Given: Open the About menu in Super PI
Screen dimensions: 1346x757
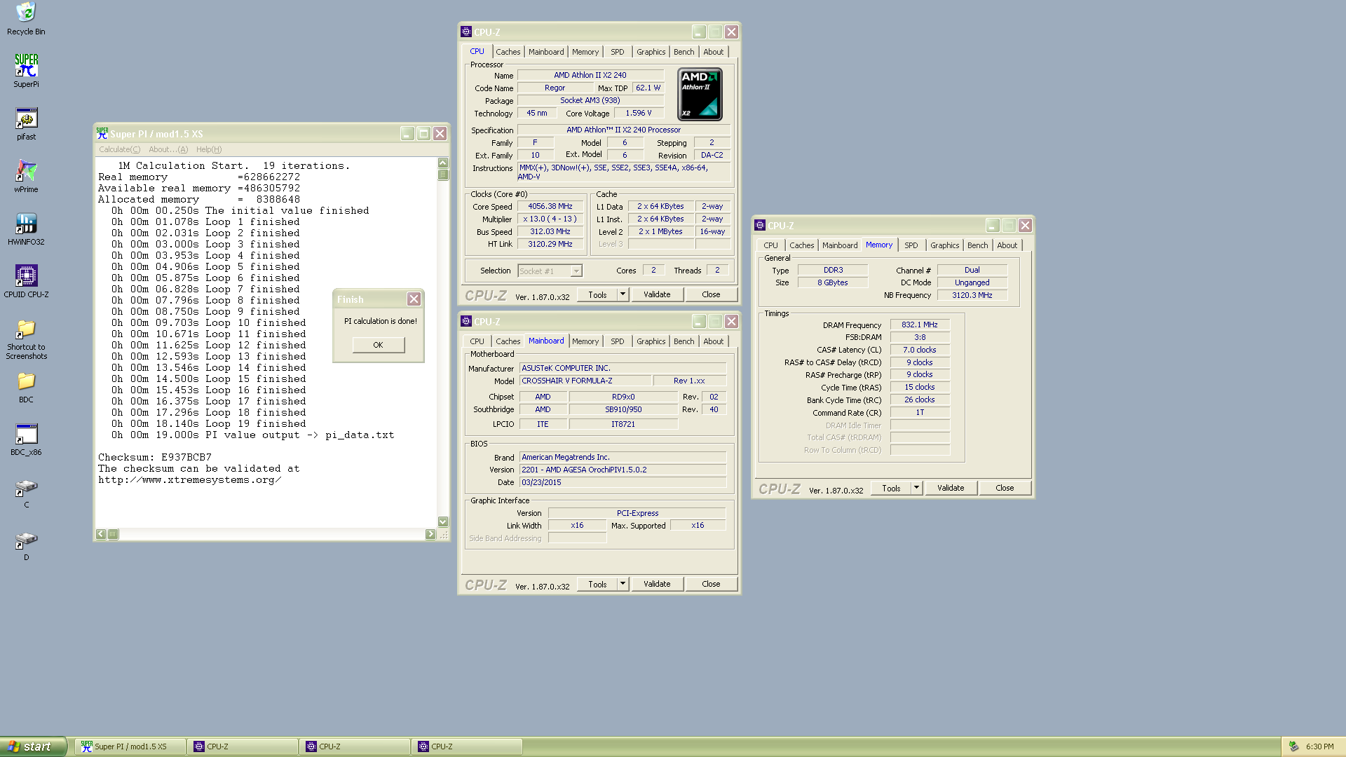Looking at the screenshot, I should click(x=168, y=149).
